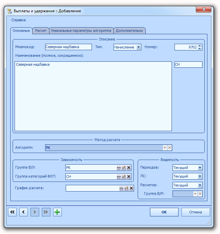Close the Выплаты и удержания dialog

click(x=204, y=9)
